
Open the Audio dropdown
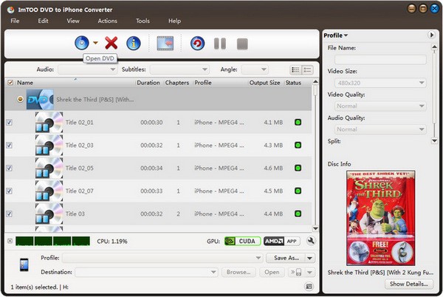pyautogui.click(x=87, y=69)
